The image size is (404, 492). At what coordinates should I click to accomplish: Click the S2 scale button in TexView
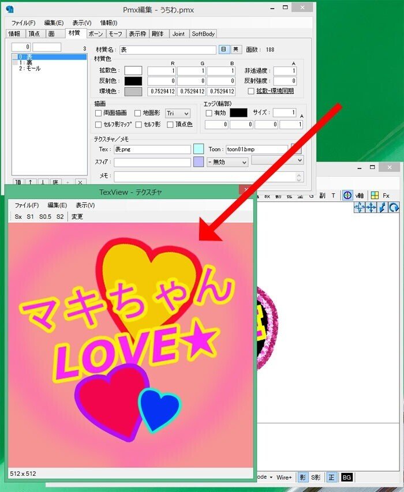point(60,216)
